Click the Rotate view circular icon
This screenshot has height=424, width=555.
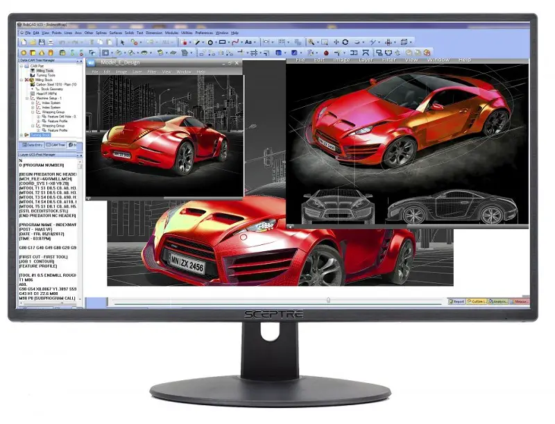[345, 42]
